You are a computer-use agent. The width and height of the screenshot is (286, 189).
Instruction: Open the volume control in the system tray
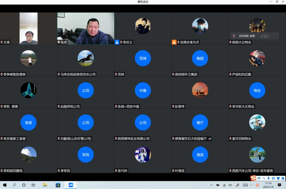(x=230, y=185)
